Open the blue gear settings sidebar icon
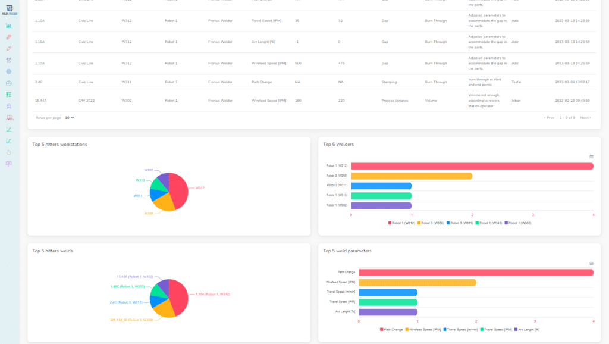Screen dimensions: 609x344 click(x=8, y=71)
